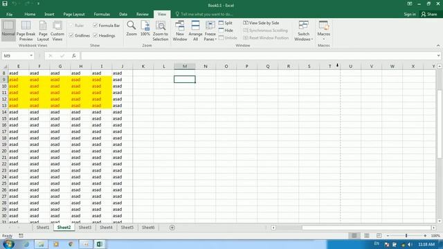
Task: Select row 20 header
Action: tap(4, 151)
